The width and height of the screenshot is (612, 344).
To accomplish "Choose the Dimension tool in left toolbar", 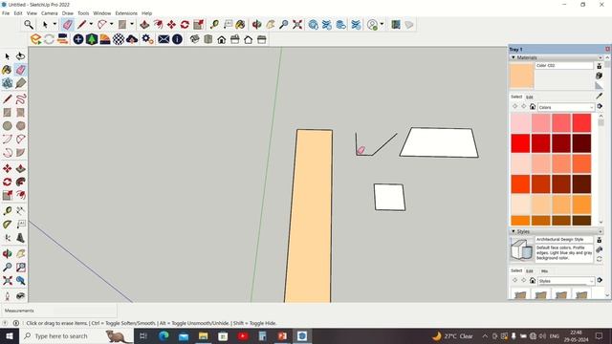I will tap(21, 211).
